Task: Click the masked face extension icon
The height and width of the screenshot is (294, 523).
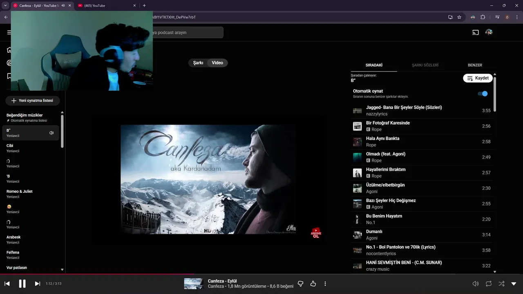Action: coord(473,17)
